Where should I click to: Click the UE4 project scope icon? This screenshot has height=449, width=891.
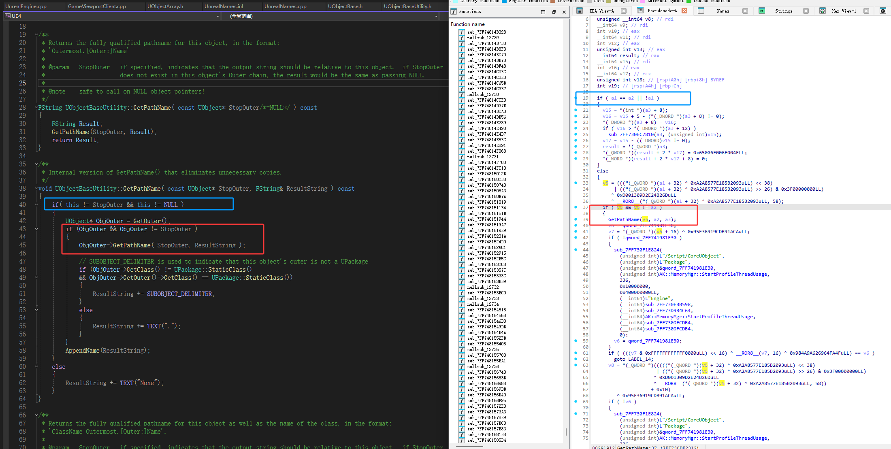(8, 16)
